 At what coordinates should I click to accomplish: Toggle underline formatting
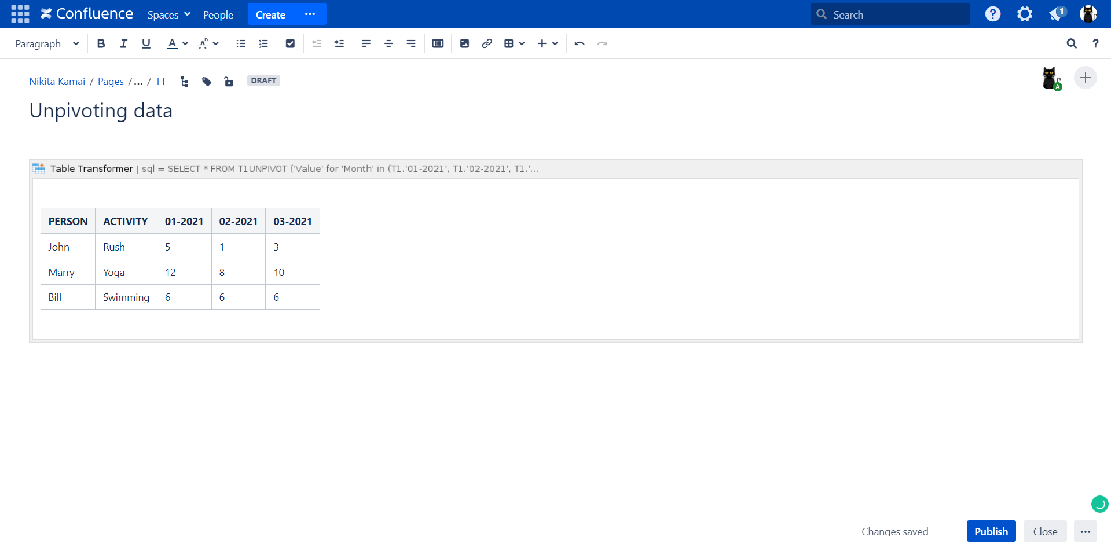pos(146,43)
